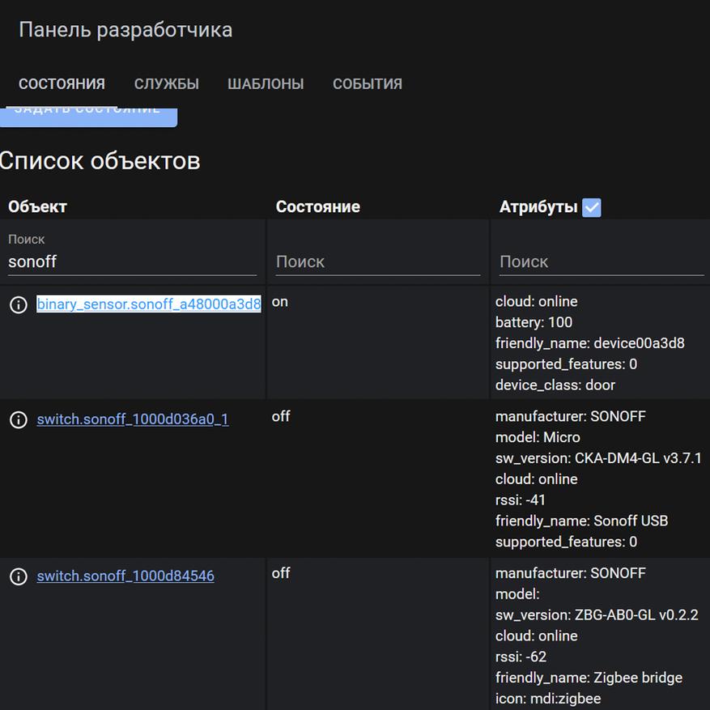This screenshot has height=710, width=710.
Task: Open the binary_sensor.sonoff_a48000a3d8 link
Action: [149, 304]
